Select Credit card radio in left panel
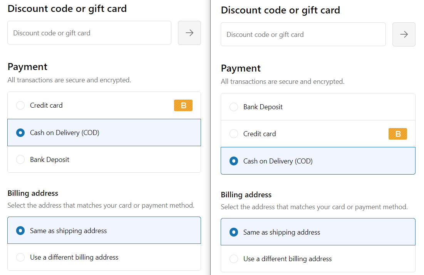This screenshot has width=424, height=275. coord(20,105)
